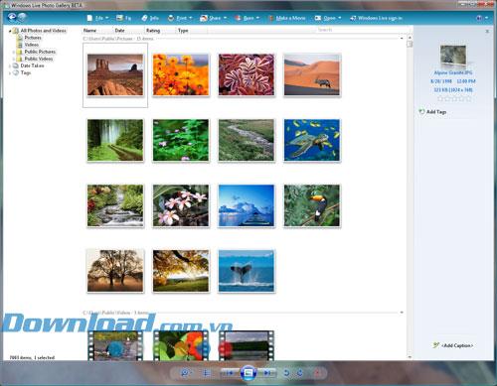Click Add Tags in Info pane
The image size is (497, 386).
432,112
